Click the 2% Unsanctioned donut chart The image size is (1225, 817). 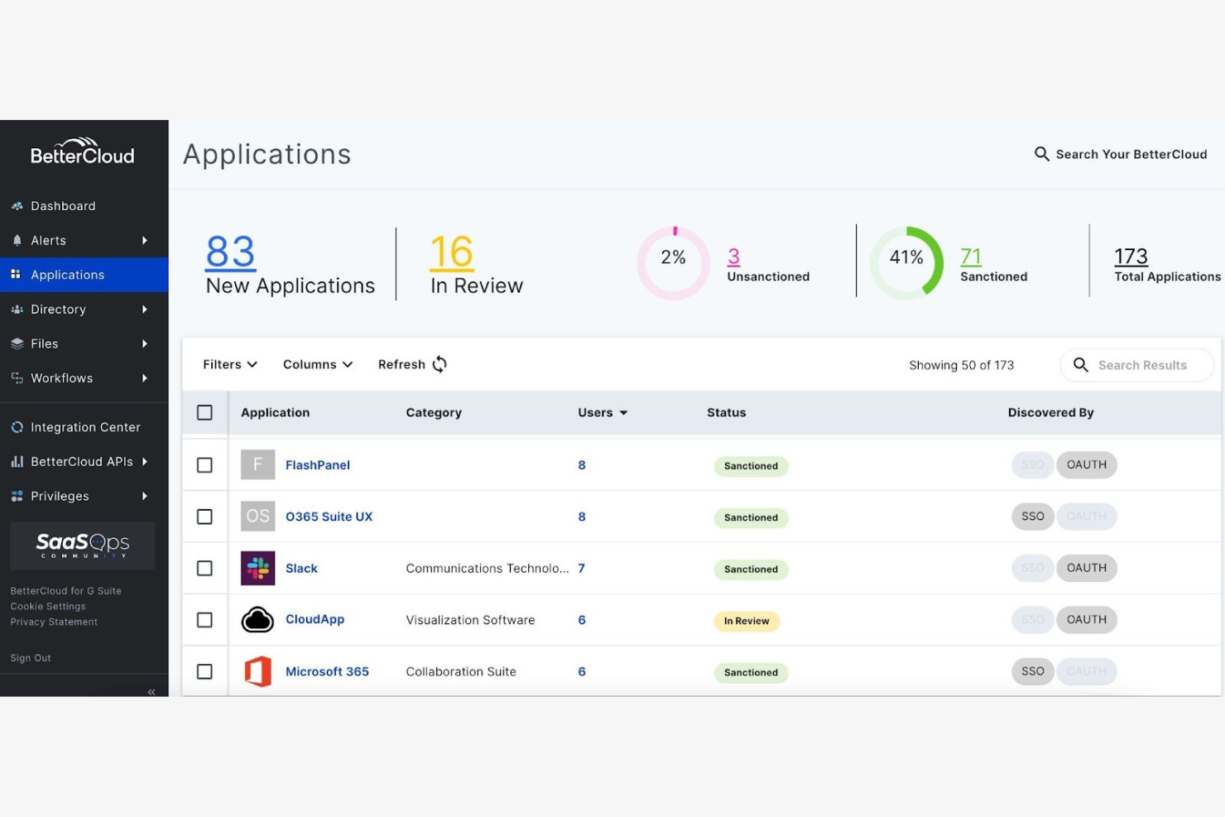674,263
